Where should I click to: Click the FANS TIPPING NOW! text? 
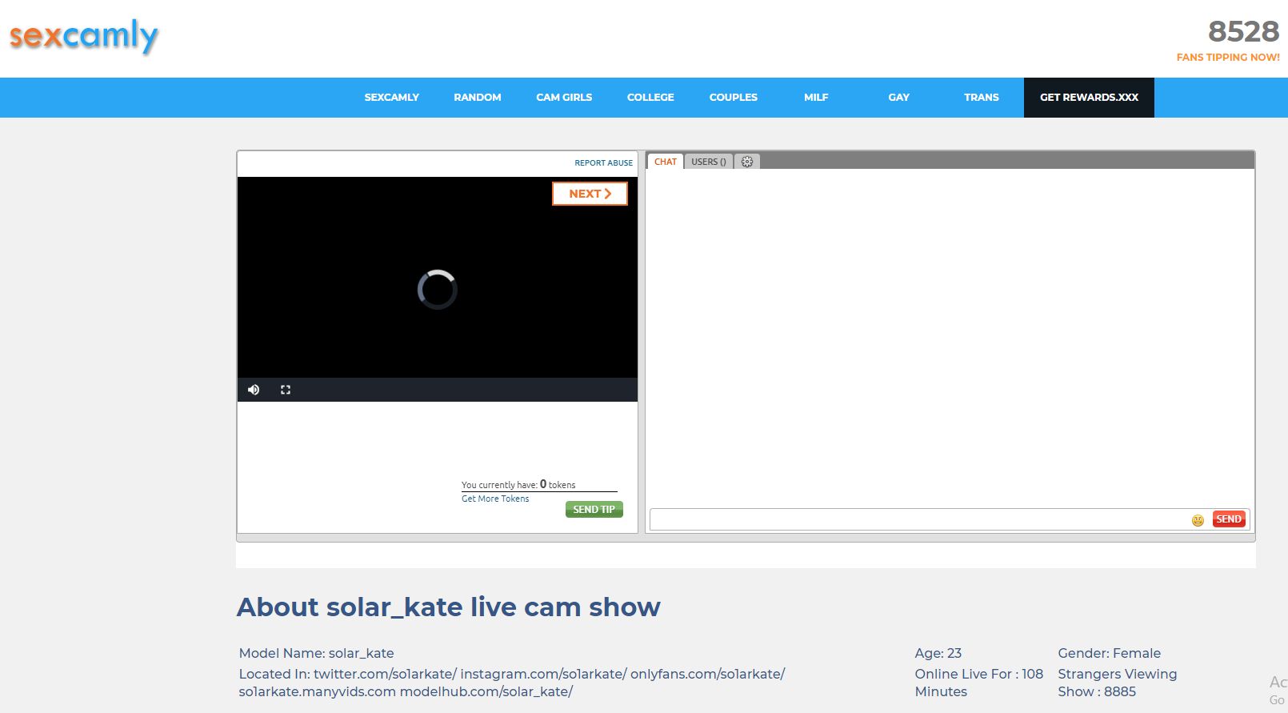coord(1228,58)
